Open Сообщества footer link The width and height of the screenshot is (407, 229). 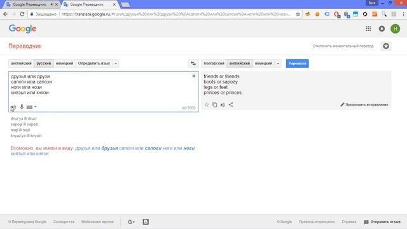64,222
